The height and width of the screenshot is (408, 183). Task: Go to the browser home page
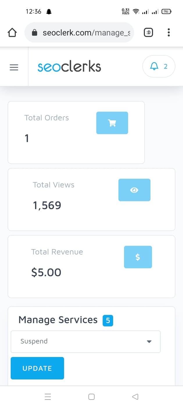[12, 33]
